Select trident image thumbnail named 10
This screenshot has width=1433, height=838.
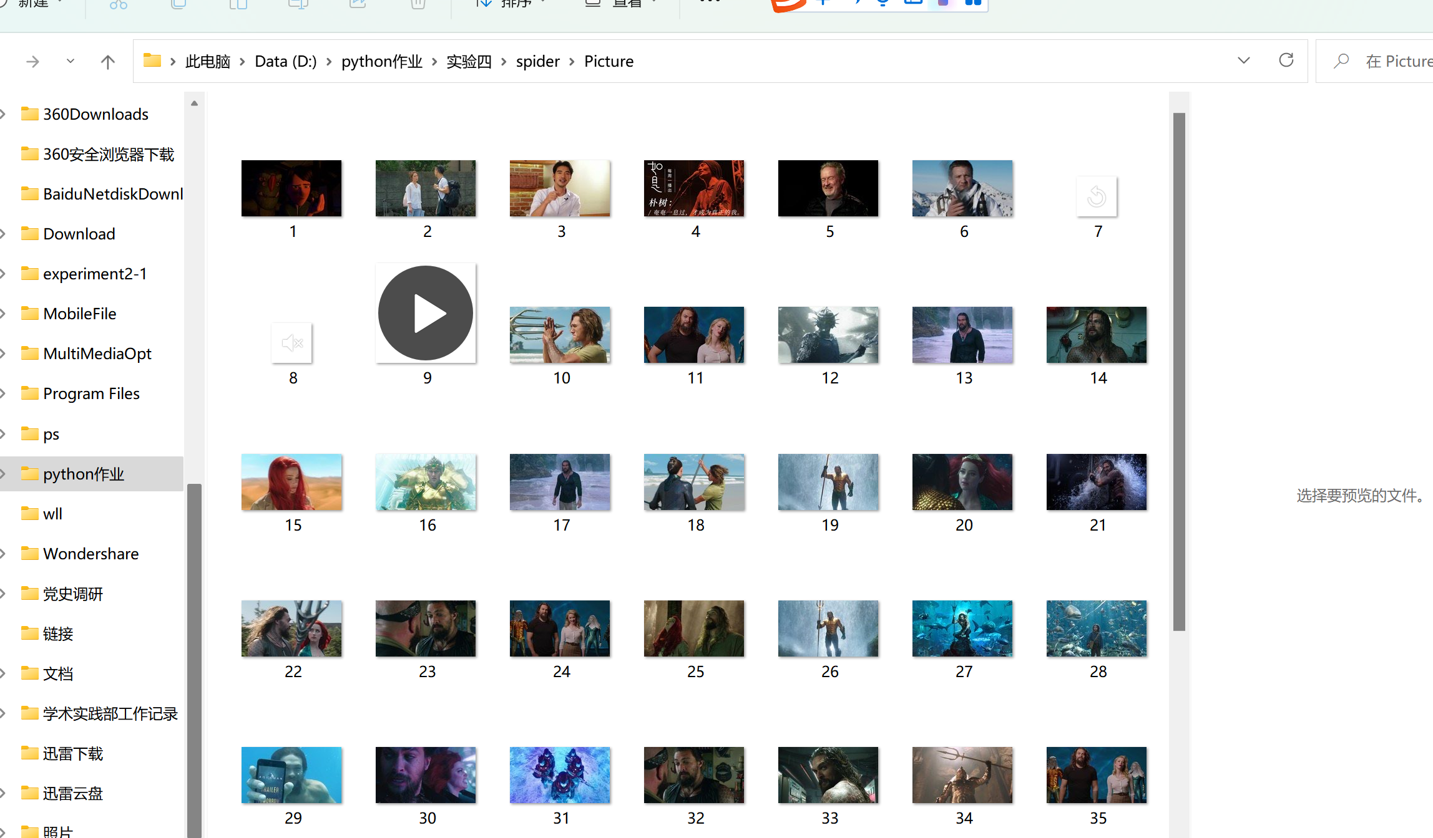(560, 335)
